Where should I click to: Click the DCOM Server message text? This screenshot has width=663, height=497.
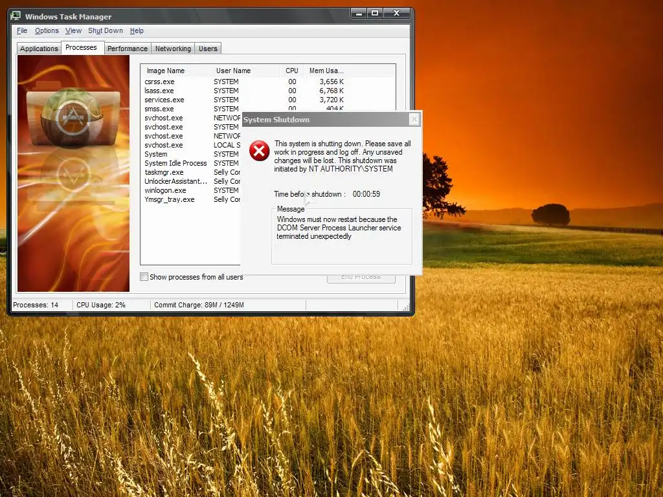[339, 228]
